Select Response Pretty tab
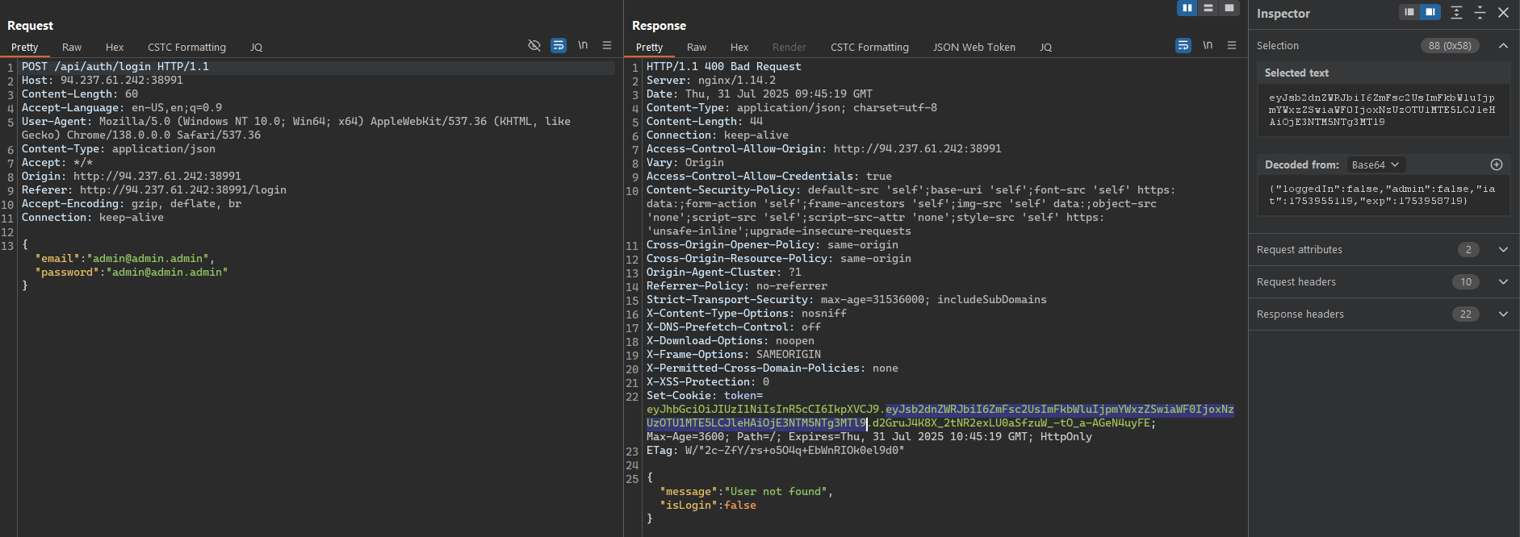 (x=649, y=48)
